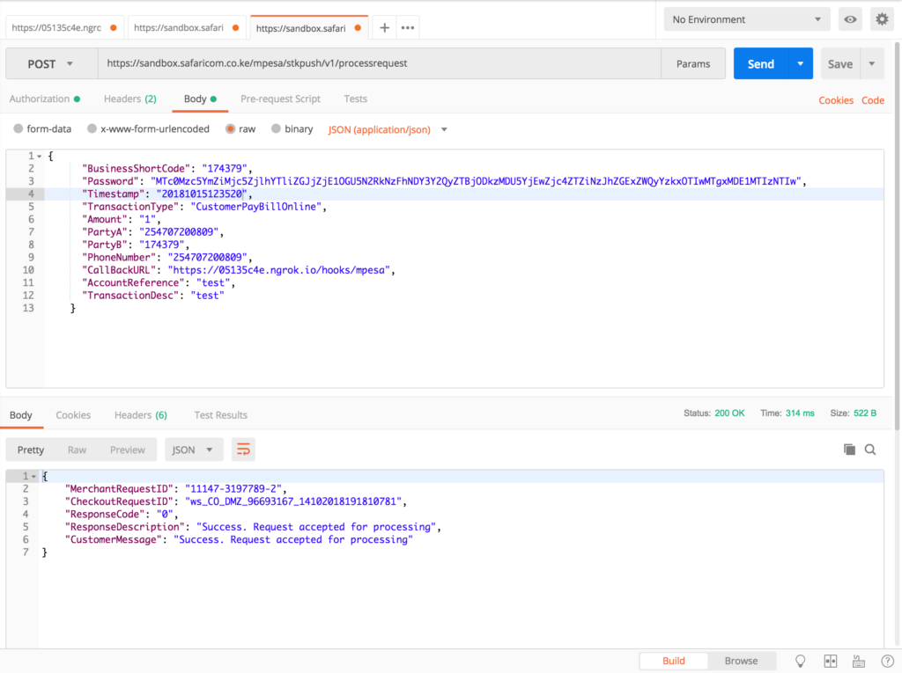Select x-www-form-urlencoded body type
This screenshot has width=902, height=673.
[92, 129]
